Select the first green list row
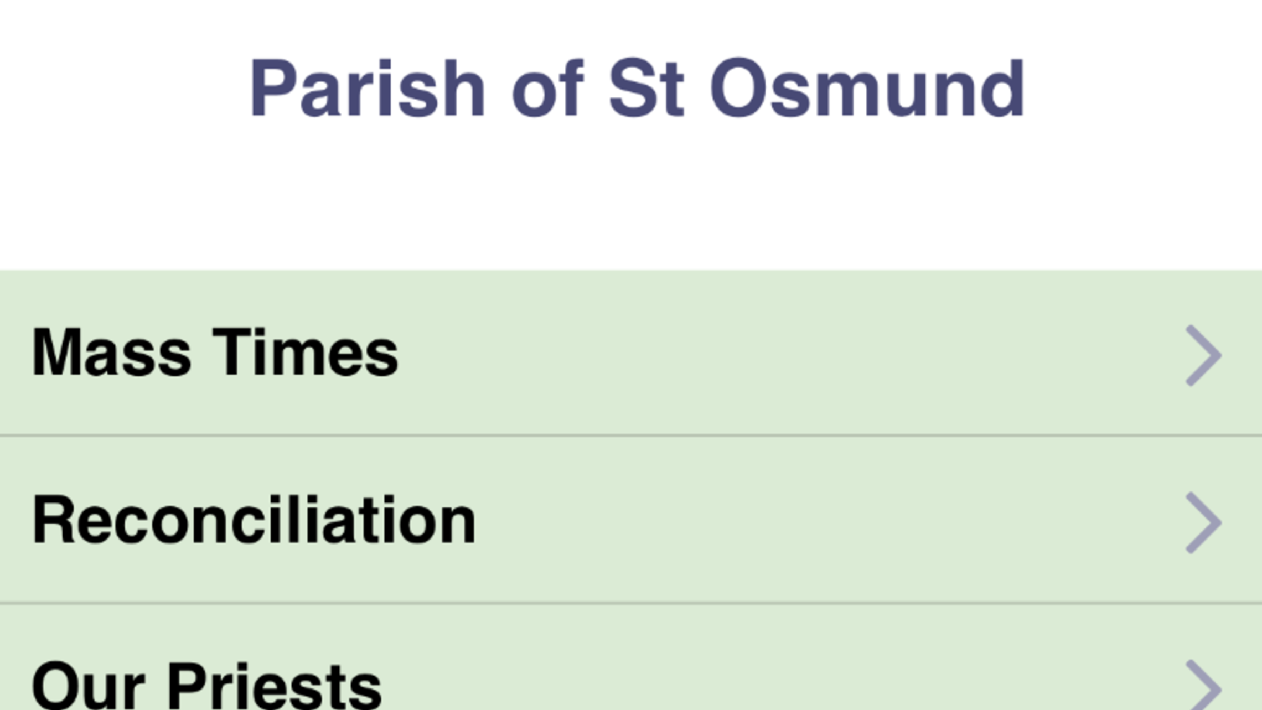This screenshot has height=710, width=1262. click(x=631, y=353)
